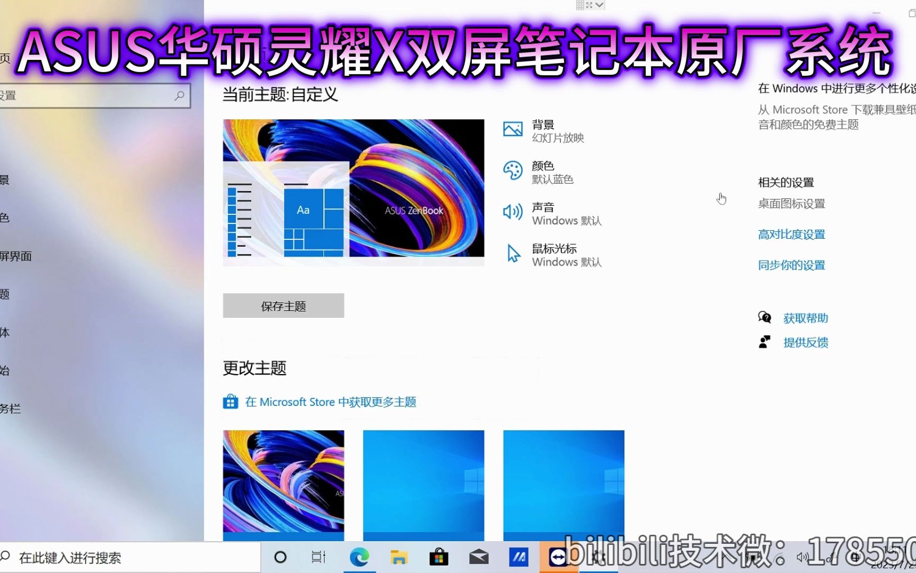Click Windows 默认 under 鼠标光标
The width and height of the screenshot is (916, 573).
567,262
